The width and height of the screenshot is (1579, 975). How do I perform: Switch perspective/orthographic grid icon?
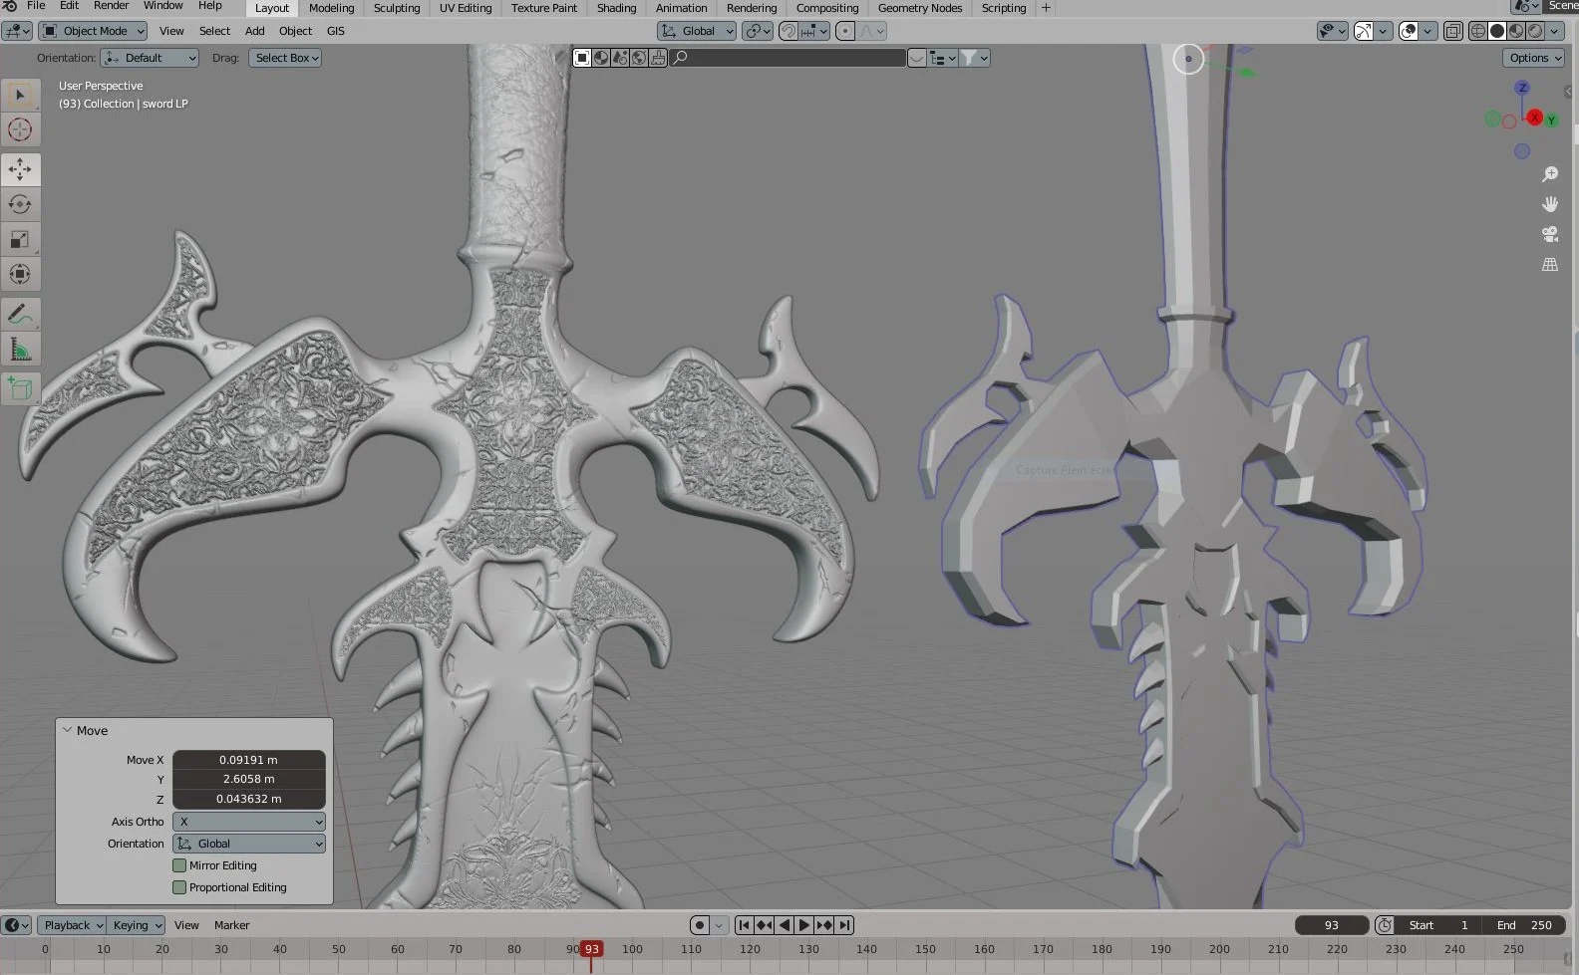1550,265
